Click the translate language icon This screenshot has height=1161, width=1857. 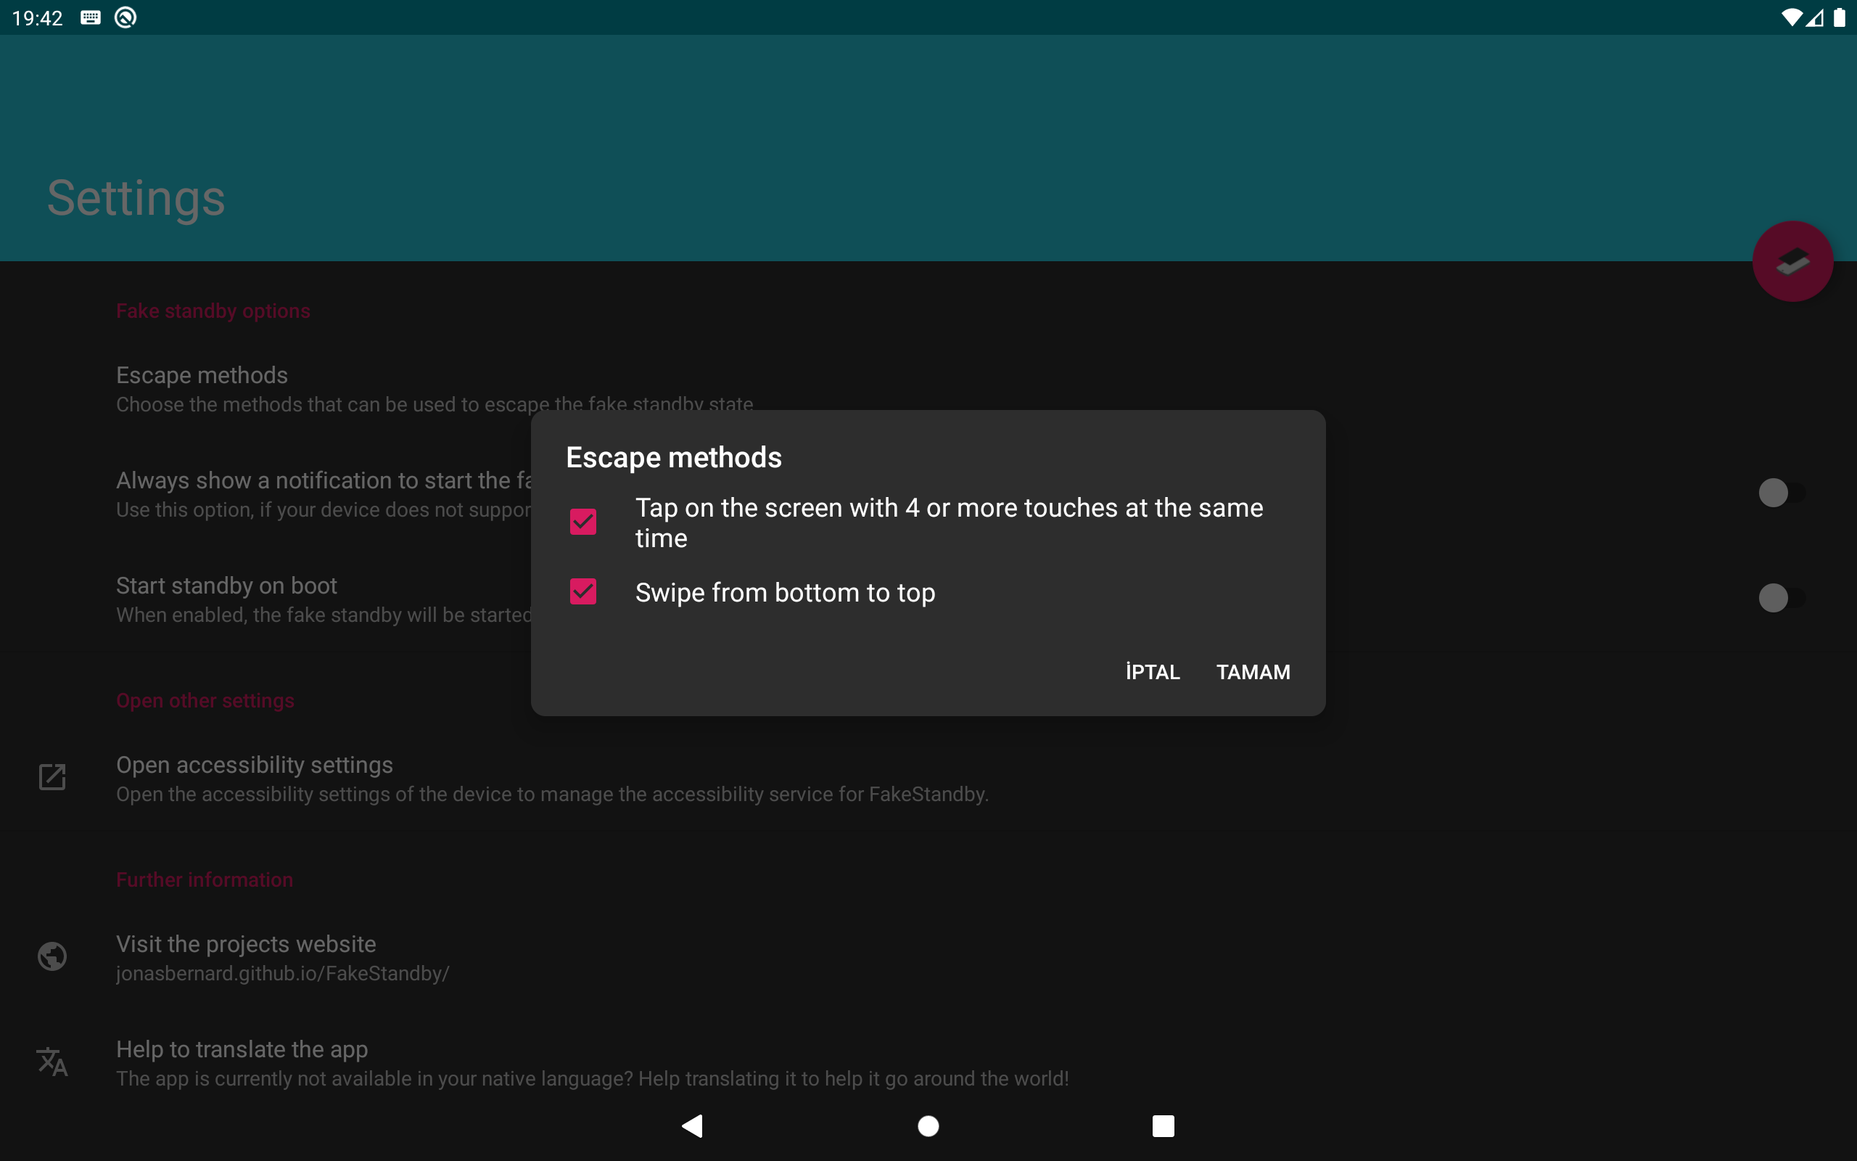52,1062
